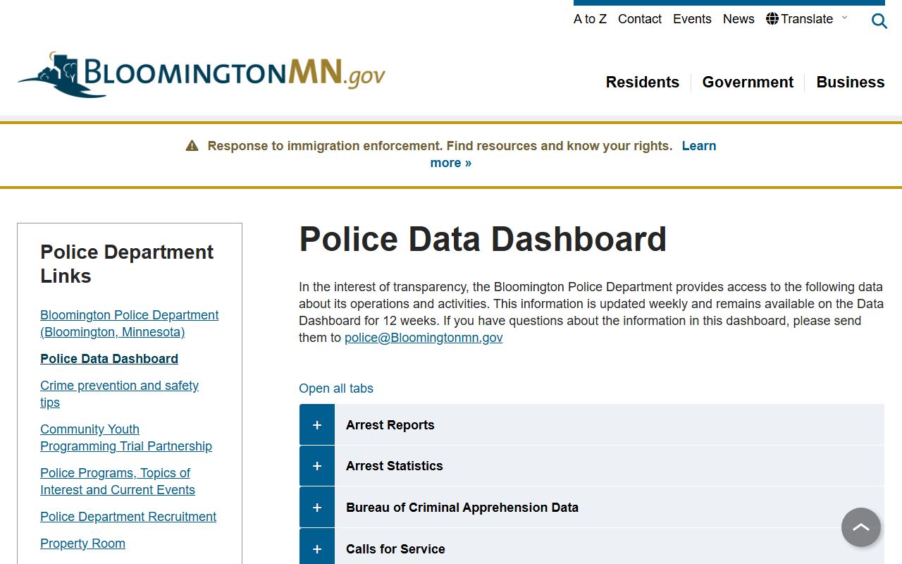Click the plus icon for Arrest Reports

(317, 425)
